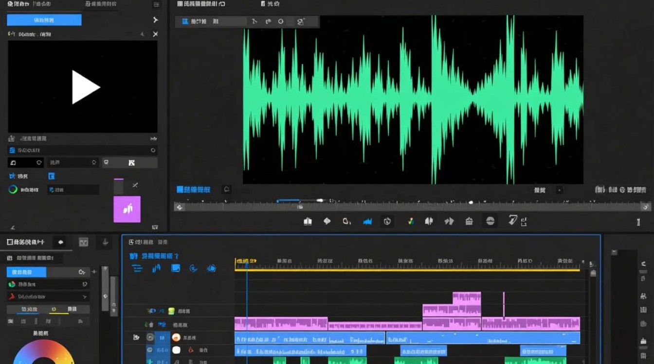Image resolution: width=654 pixels, height=364 pixels.
Task: Expand the row with the green-red icon
Action: pos(48,284)
